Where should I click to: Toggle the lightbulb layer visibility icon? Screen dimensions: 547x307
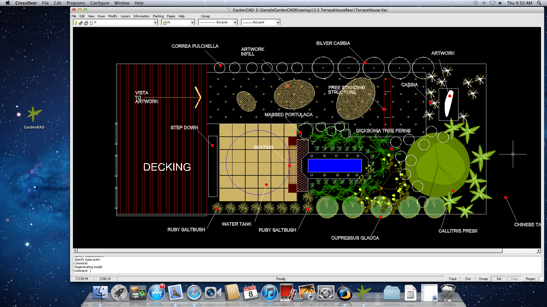(76, 23)
